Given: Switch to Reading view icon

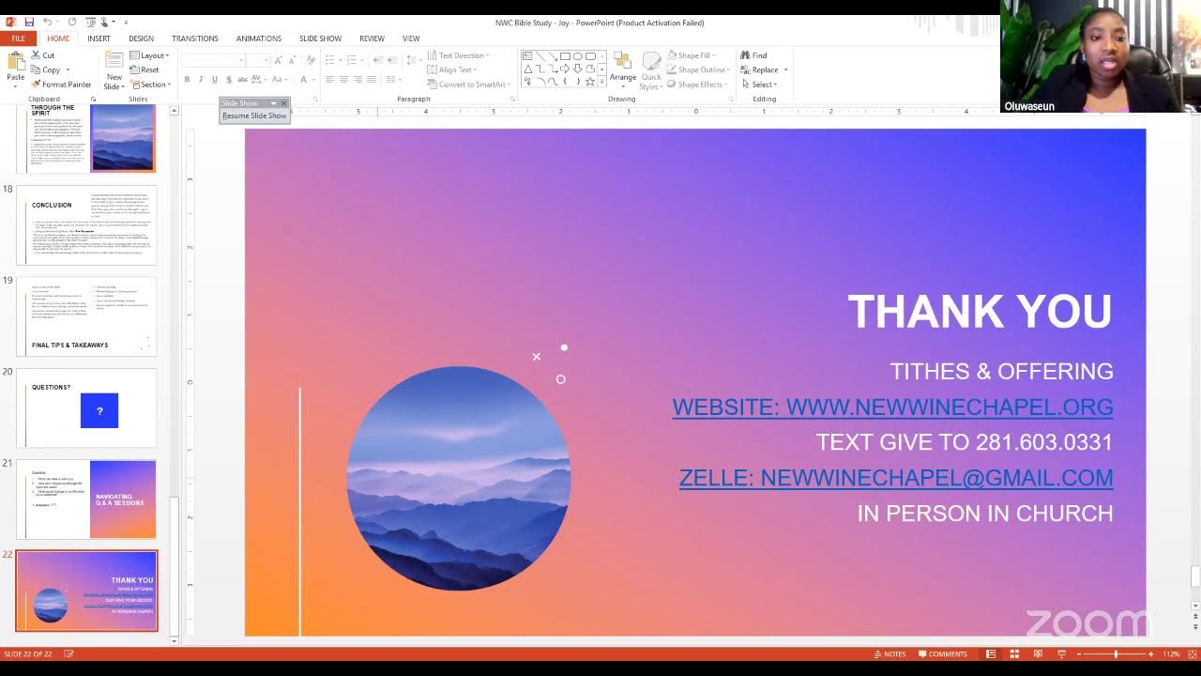Looking at the screenshot, I should point(1038,653).
